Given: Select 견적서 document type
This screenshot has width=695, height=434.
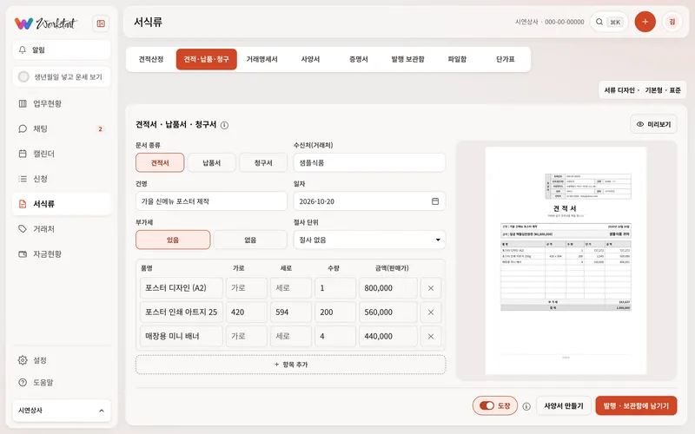Looking at the screenshot, I should click(x=160, y=162).
